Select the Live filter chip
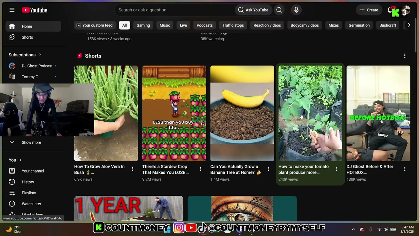The width and height of the screenshot is (419, 236). click(183, 25)
